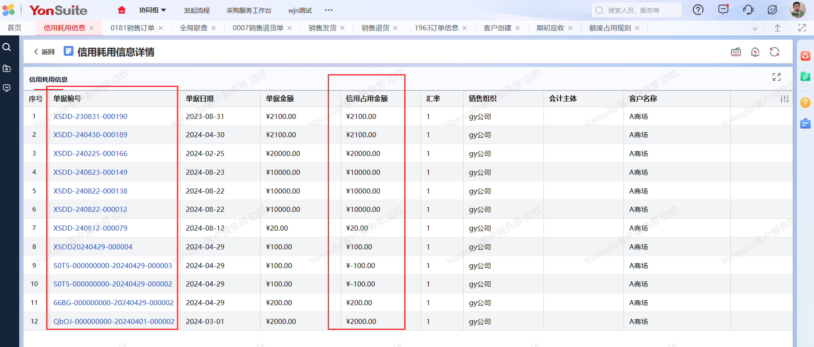
Task: Click the search magnifier in left sidebar
Action: click(7, 47)
